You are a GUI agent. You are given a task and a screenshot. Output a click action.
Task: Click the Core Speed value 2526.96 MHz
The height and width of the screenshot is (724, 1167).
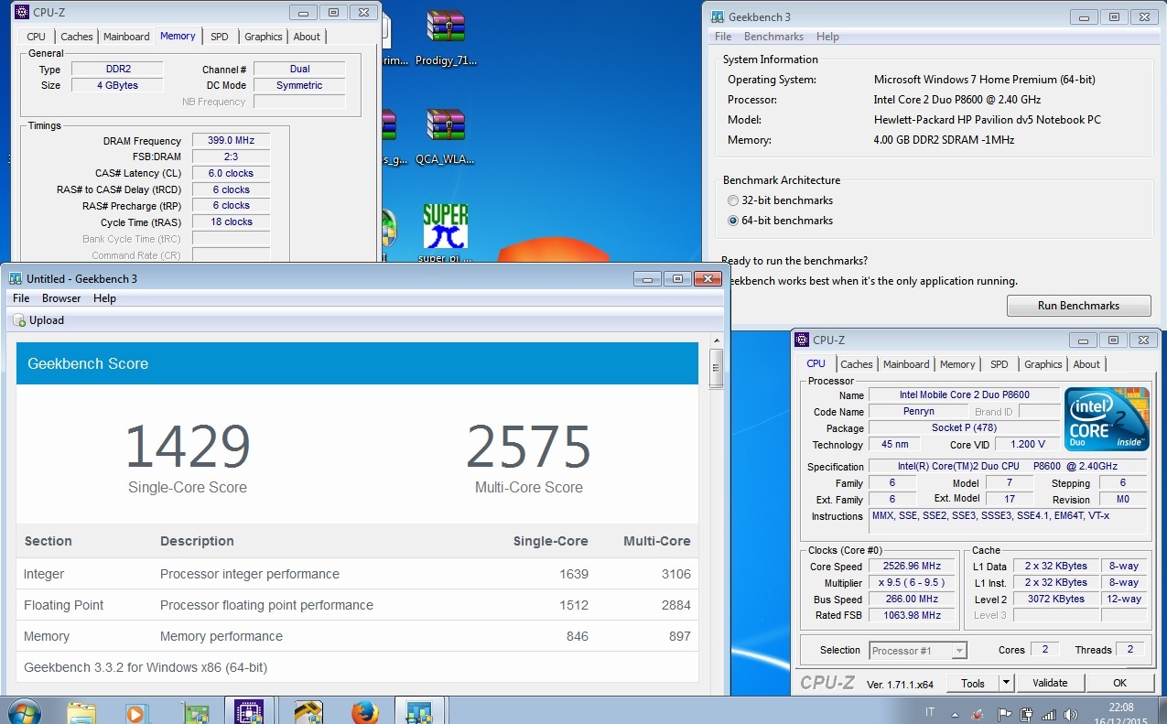coord(912,567)
